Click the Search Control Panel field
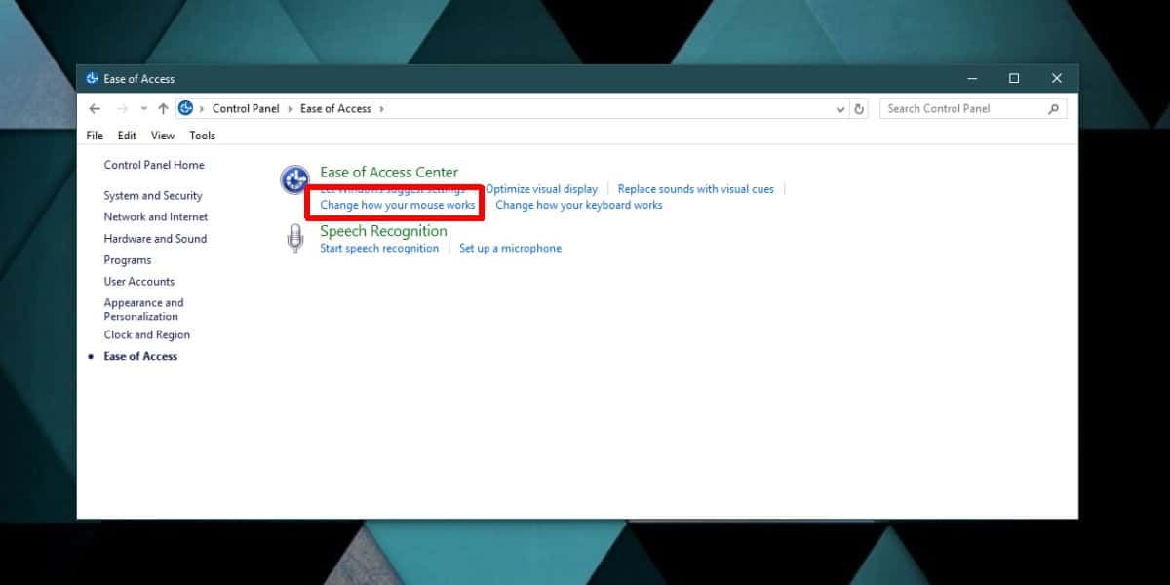This screenshot has height=585, width=1170. point(972,109)
